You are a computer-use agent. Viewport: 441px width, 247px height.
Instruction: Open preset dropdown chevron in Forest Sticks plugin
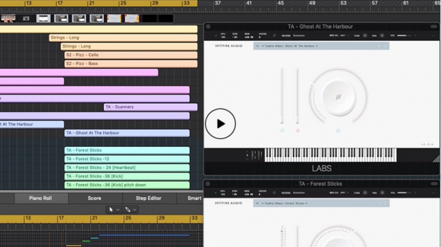point(257,203)
